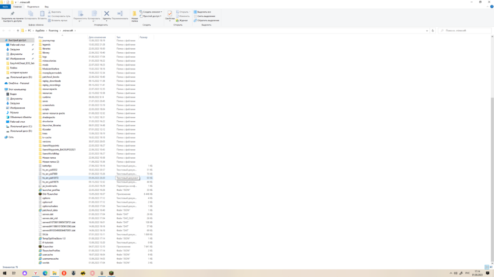Click the Select all button

[202, 12]
